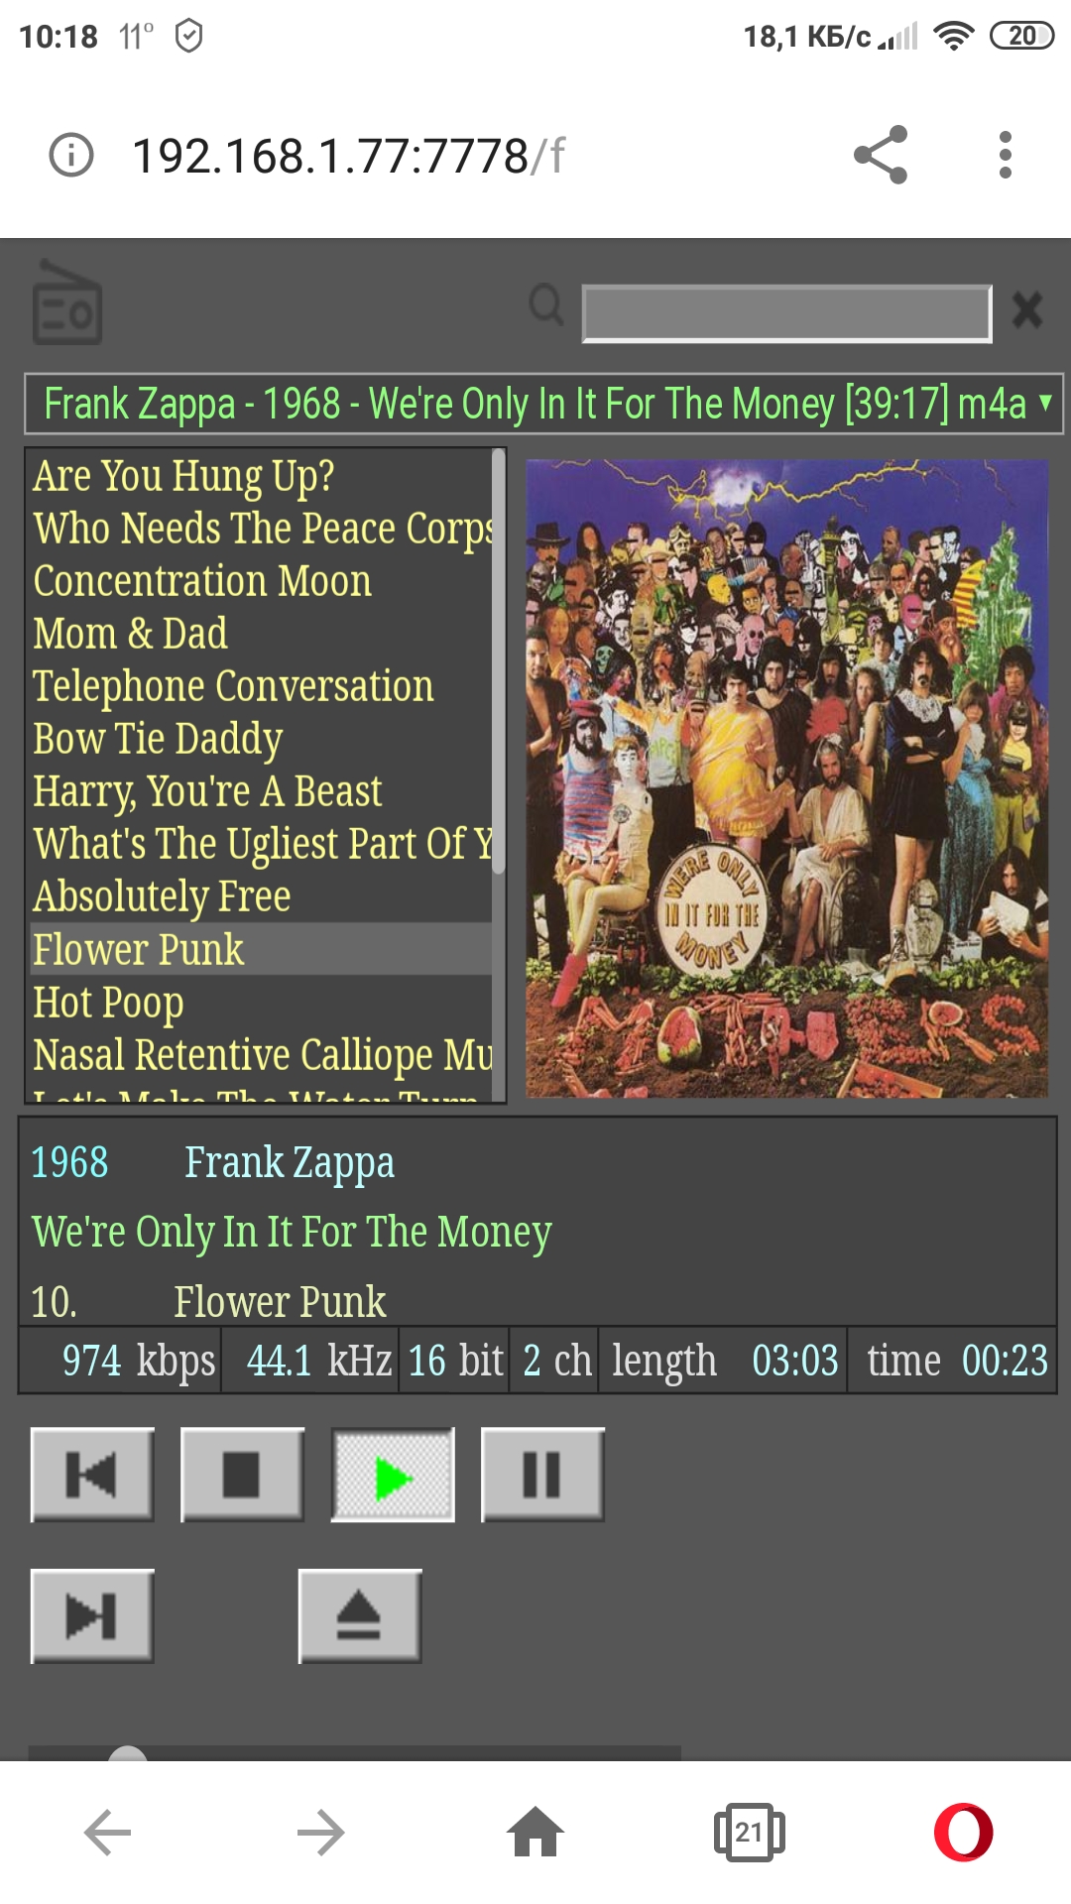Open the tabs switcher showing 21
This screenshot has width=1071, height=1904.
750,1832
